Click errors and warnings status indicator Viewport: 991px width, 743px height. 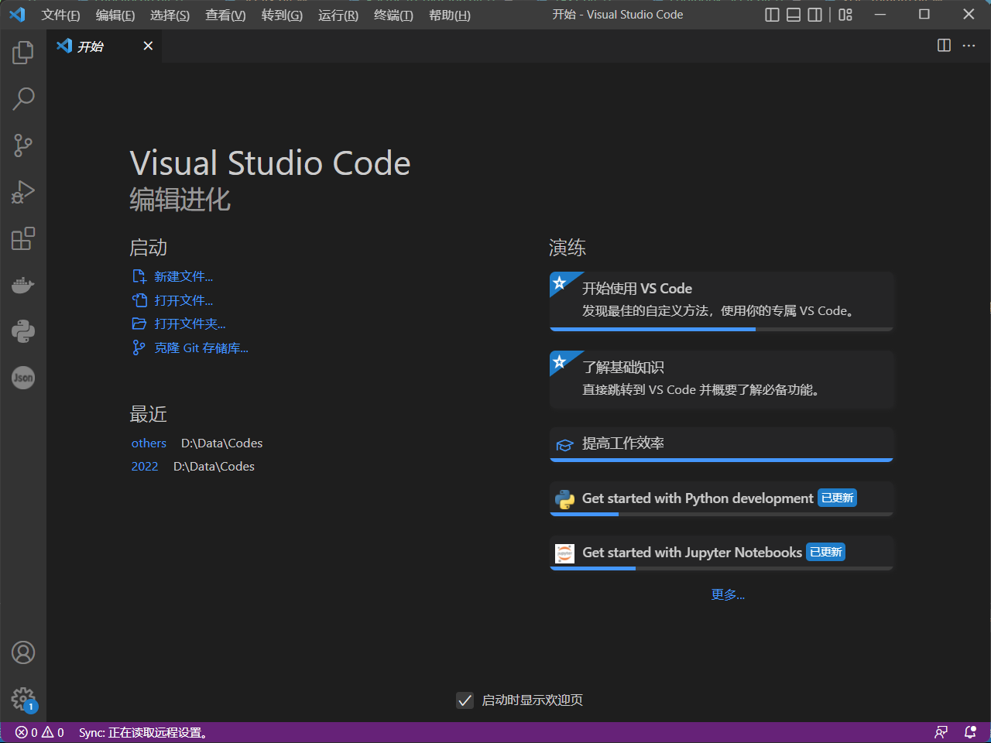click(39, 732)
